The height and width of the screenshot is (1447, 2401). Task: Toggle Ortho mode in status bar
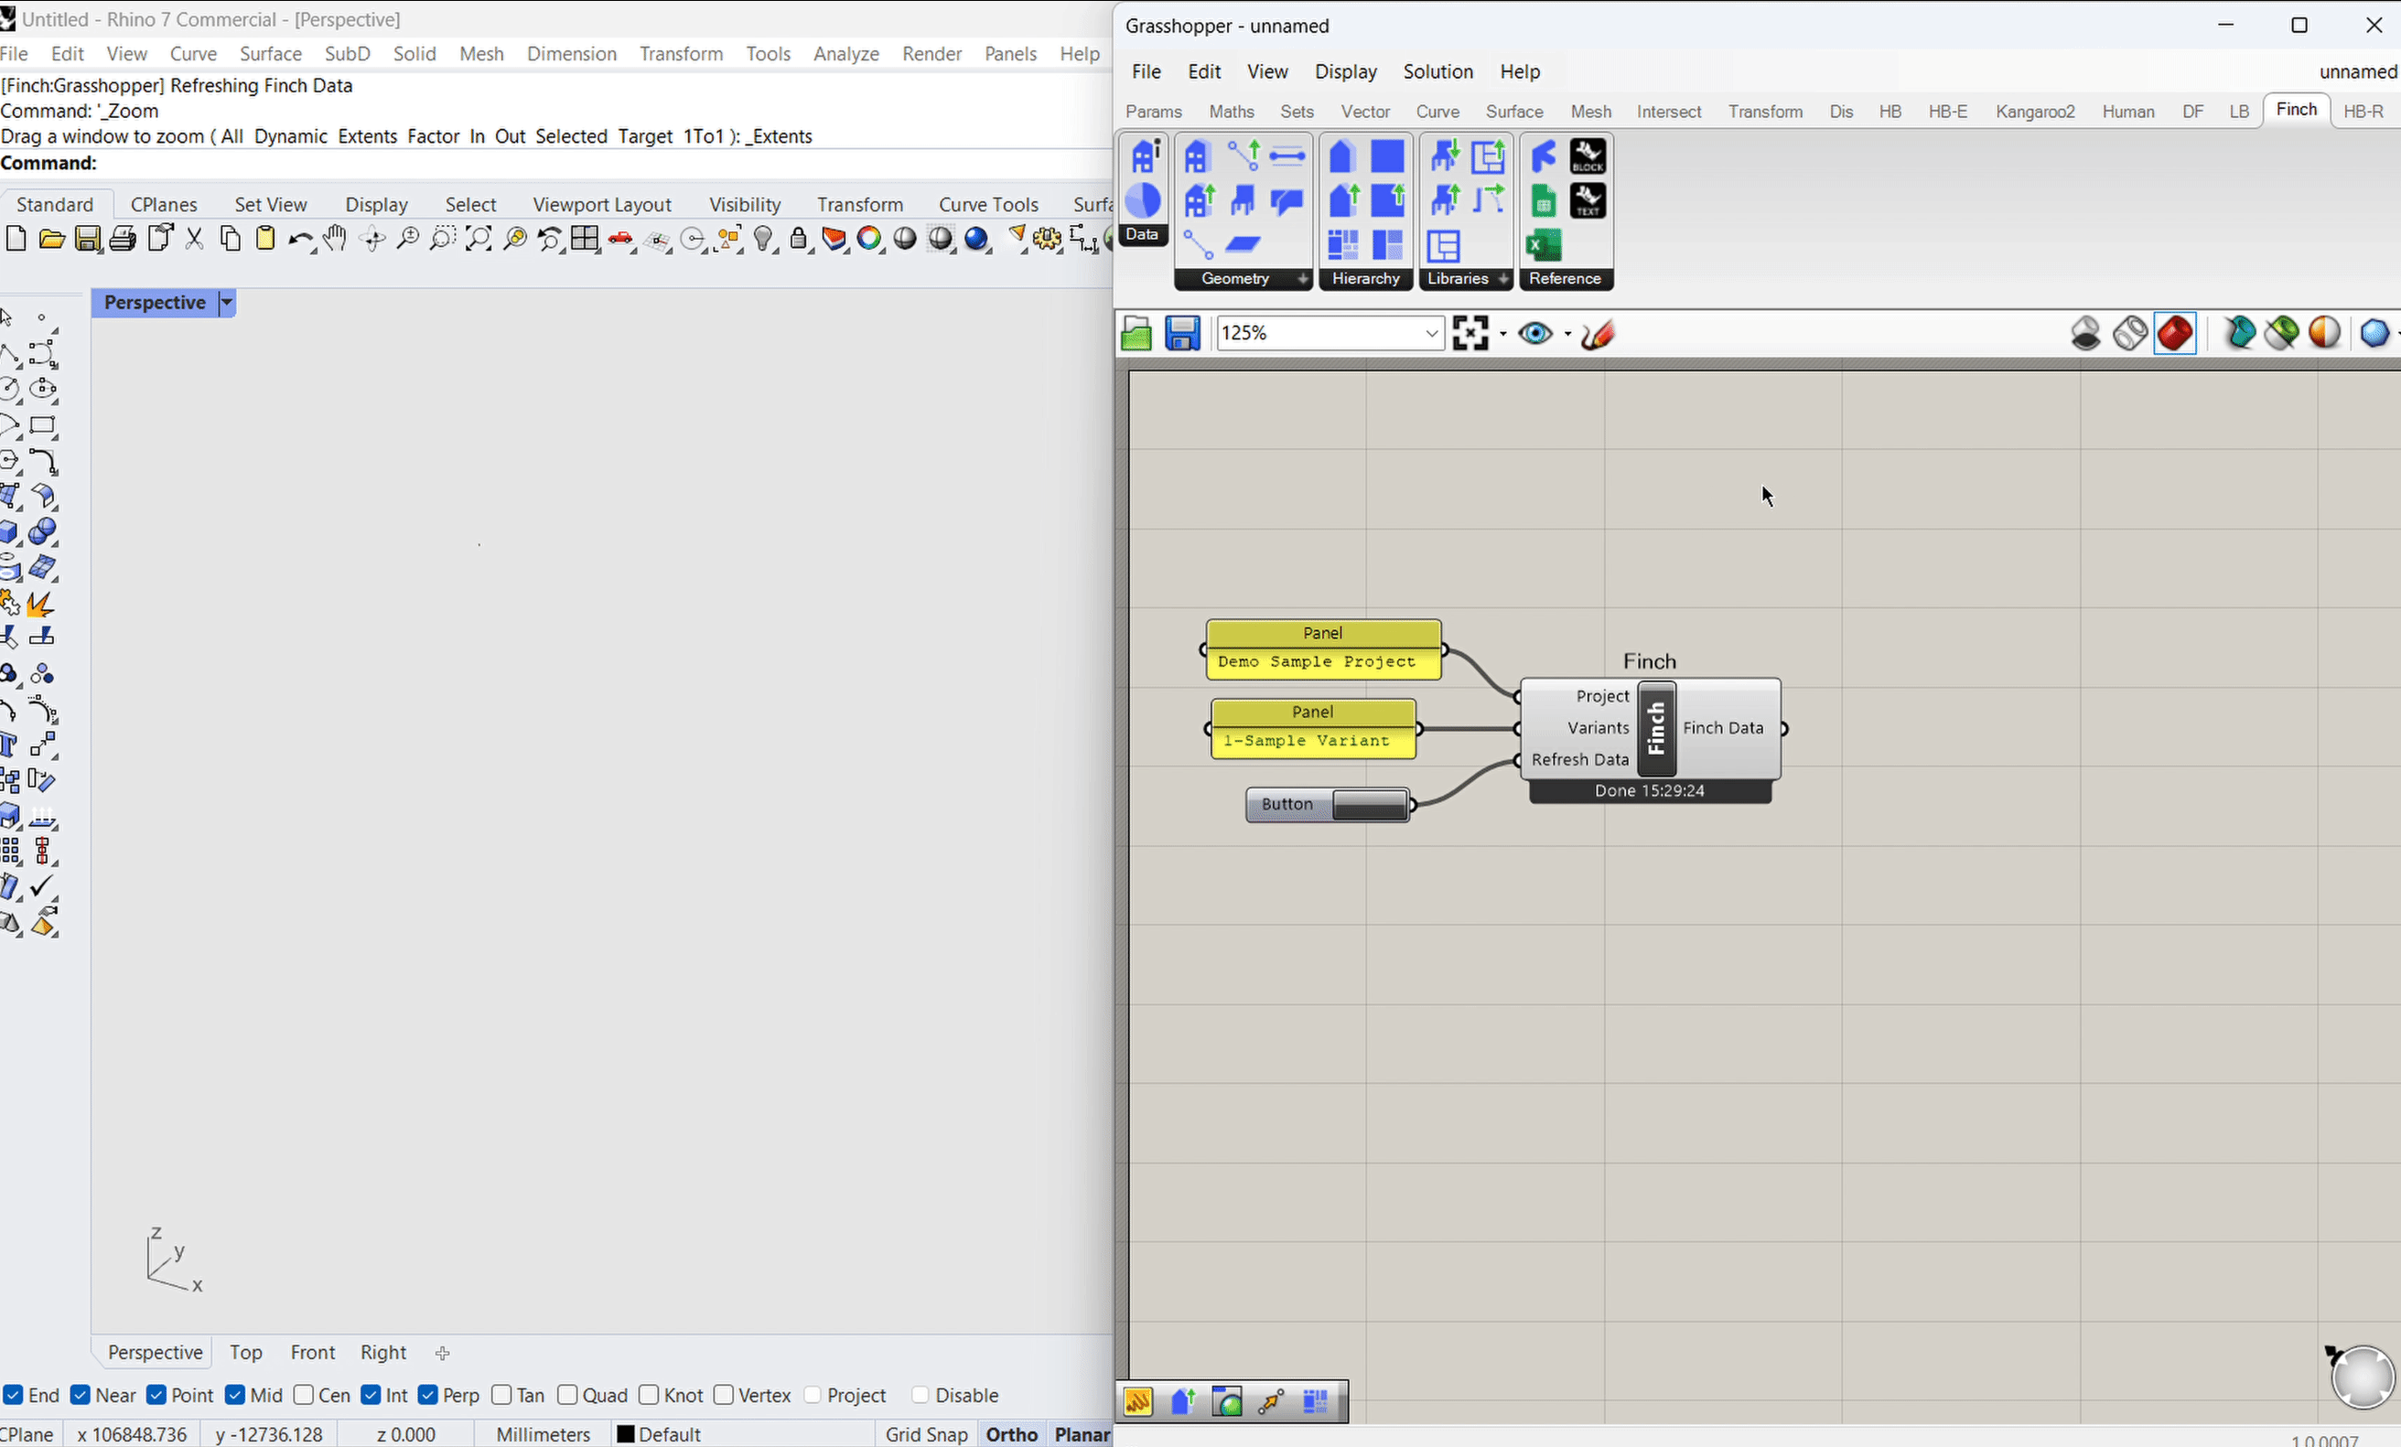1010,1433
